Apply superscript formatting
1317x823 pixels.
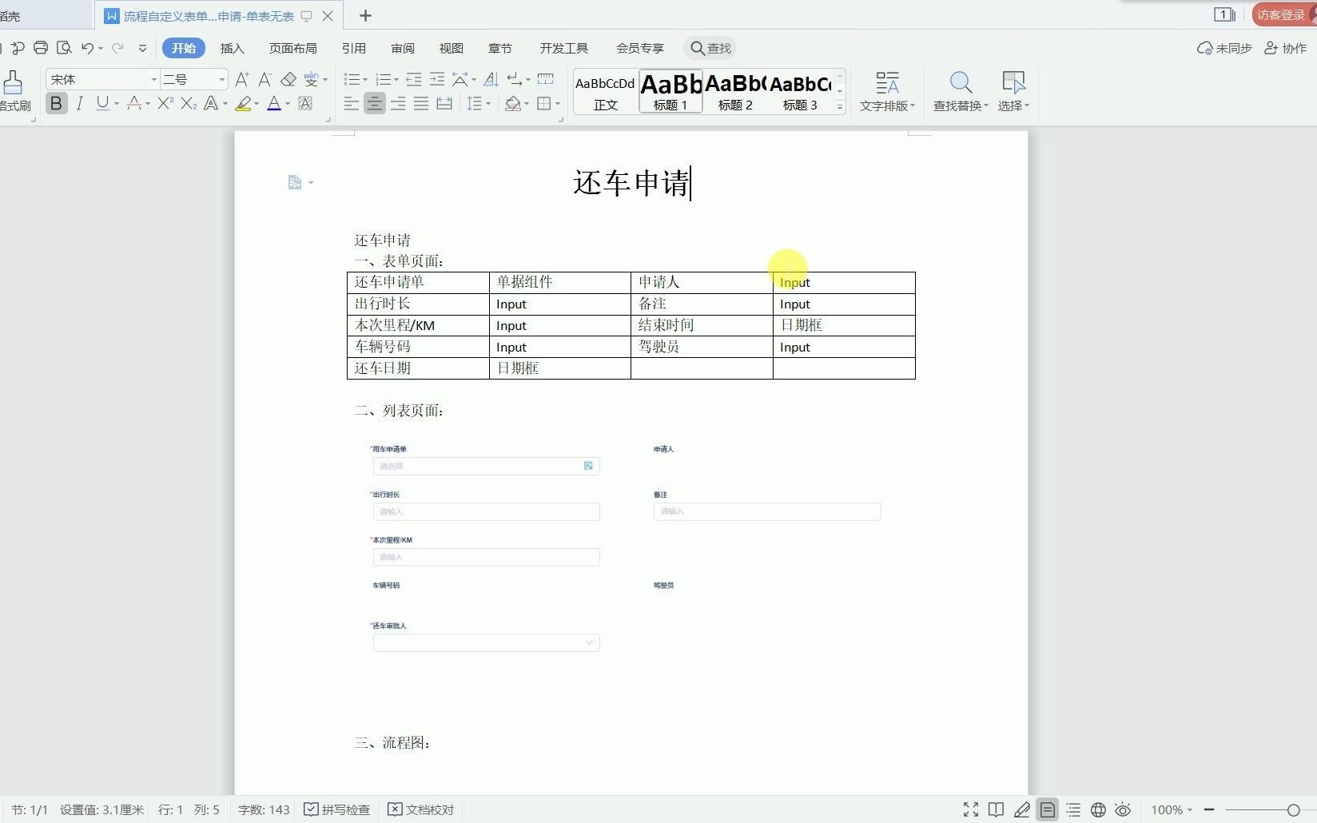pos(165,103)
